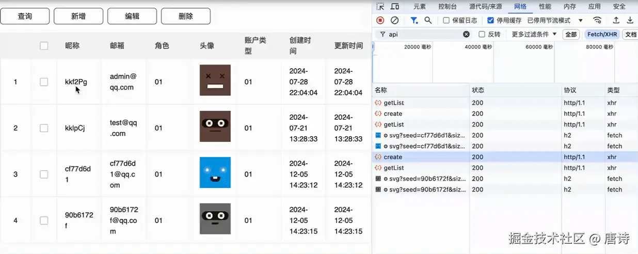Switch to the 安全 tab
The height and width of the screenshot is (254, 638).
tap(619, 7)
